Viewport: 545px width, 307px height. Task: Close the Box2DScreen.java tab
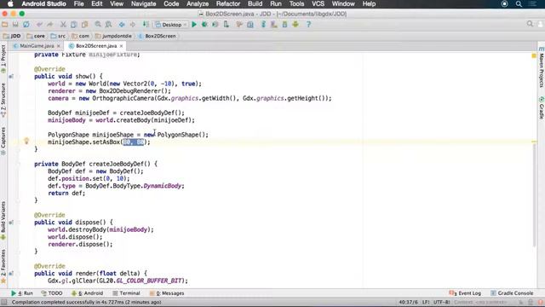121,46
